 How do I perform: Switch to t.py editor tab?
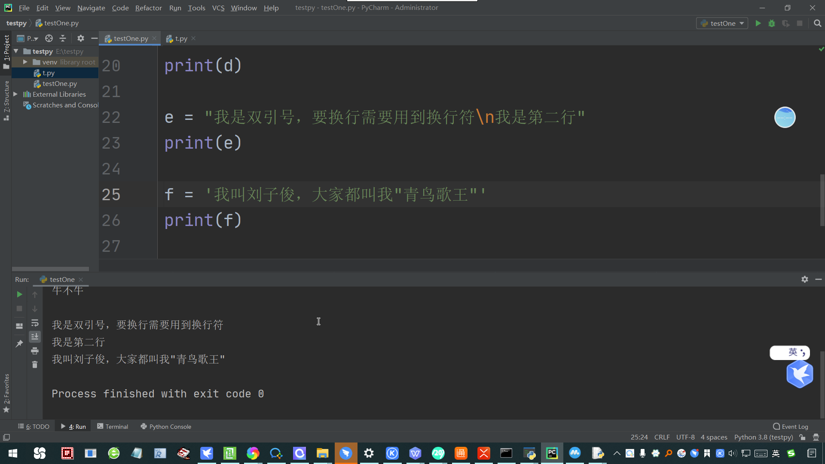[x=181, y=38]
